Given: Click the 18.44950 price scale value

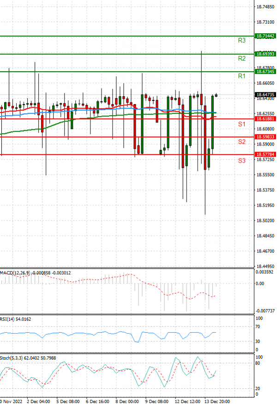Looking at the screenshot, I should point(265,266).
